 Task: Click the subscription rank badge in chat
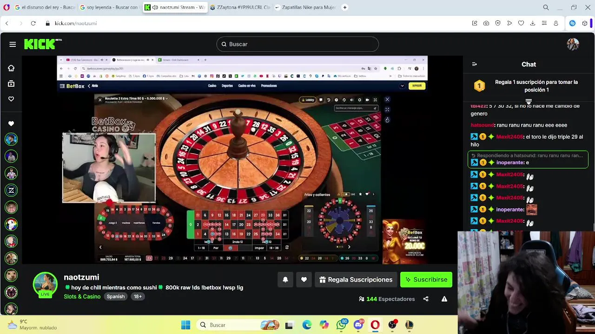479,86
